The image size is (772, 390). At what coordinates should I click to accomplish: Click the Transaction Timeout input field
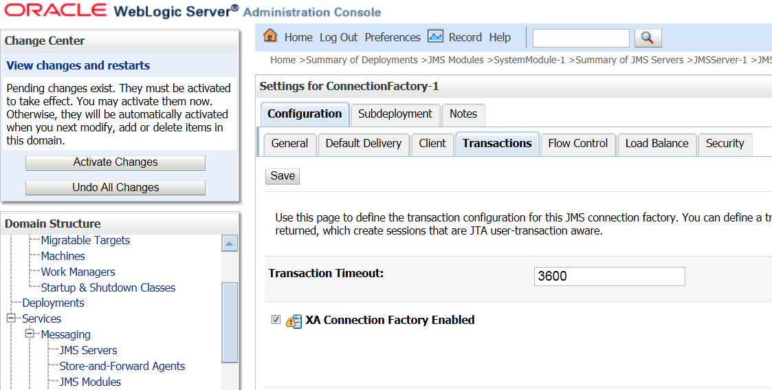[x=610, y=277]
